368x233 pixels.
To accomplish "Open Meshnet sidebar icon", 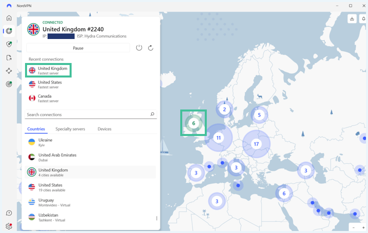I will coord(9,71).
